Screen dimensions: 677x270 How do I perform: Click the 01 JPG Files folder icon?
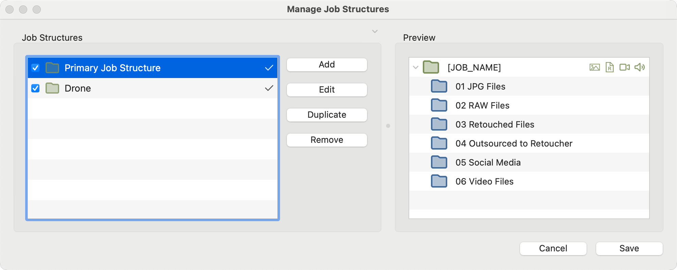point(439,86)
